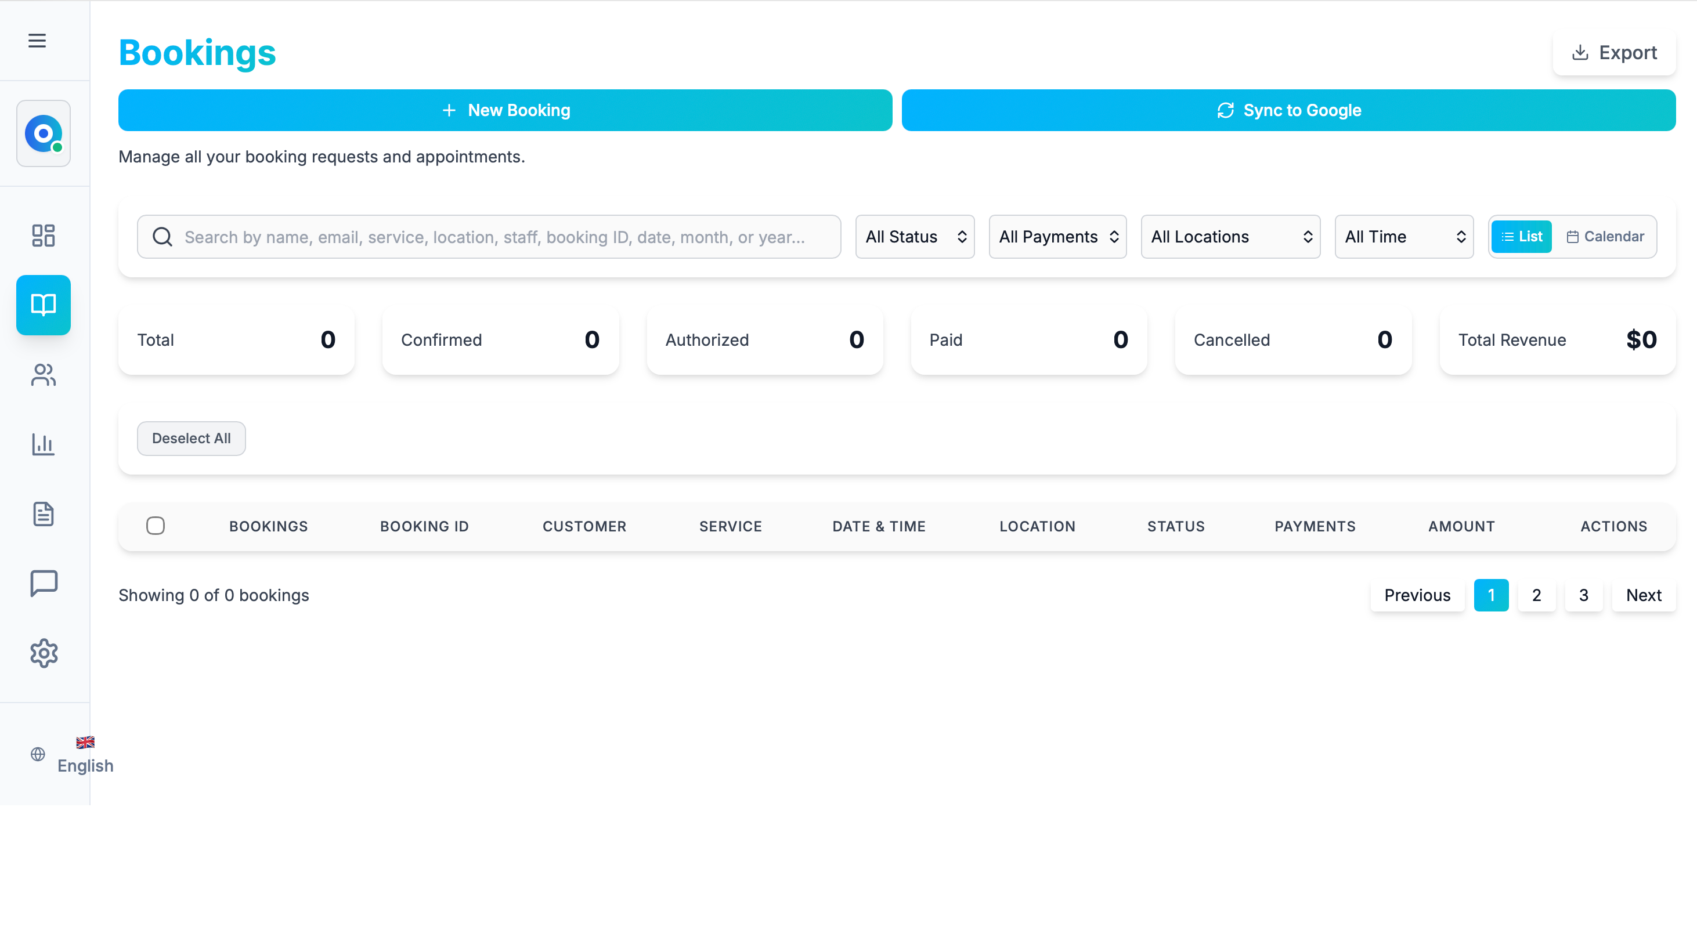Open the dashboard grid icon
The width and height of the screenshot is (1697, 941).
pyautogui.click(x=44, y=235)
